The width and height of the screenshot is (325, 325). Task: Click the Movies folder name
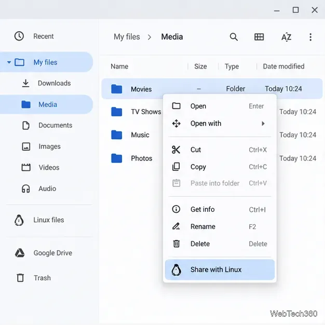[141, 89]
